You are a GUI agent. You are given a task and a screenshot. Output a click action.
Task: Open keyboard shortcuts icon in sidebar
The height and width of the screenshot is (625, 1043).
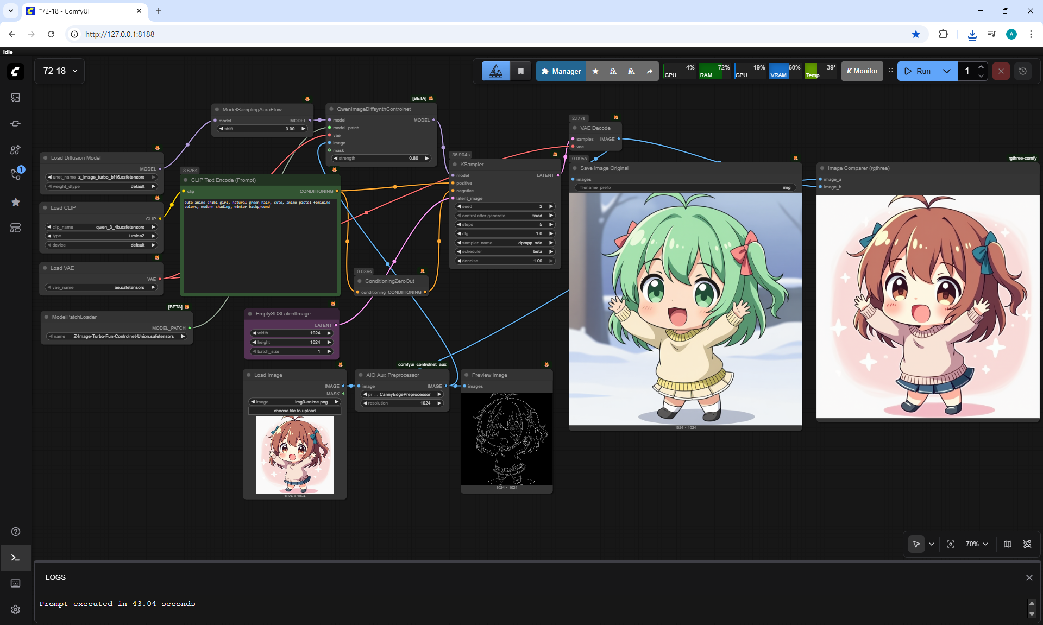click(15, 583)
